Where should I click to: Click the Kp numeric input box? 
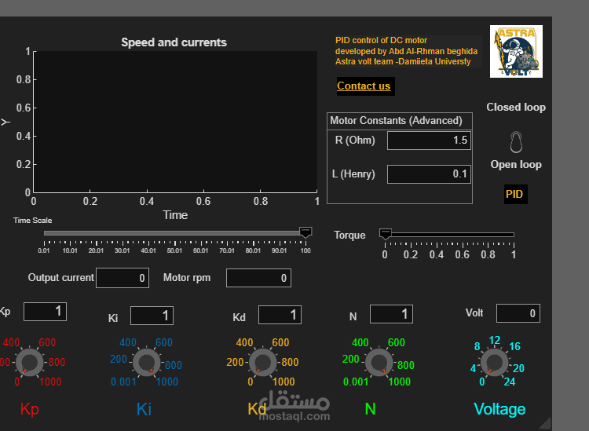(45, 311)
